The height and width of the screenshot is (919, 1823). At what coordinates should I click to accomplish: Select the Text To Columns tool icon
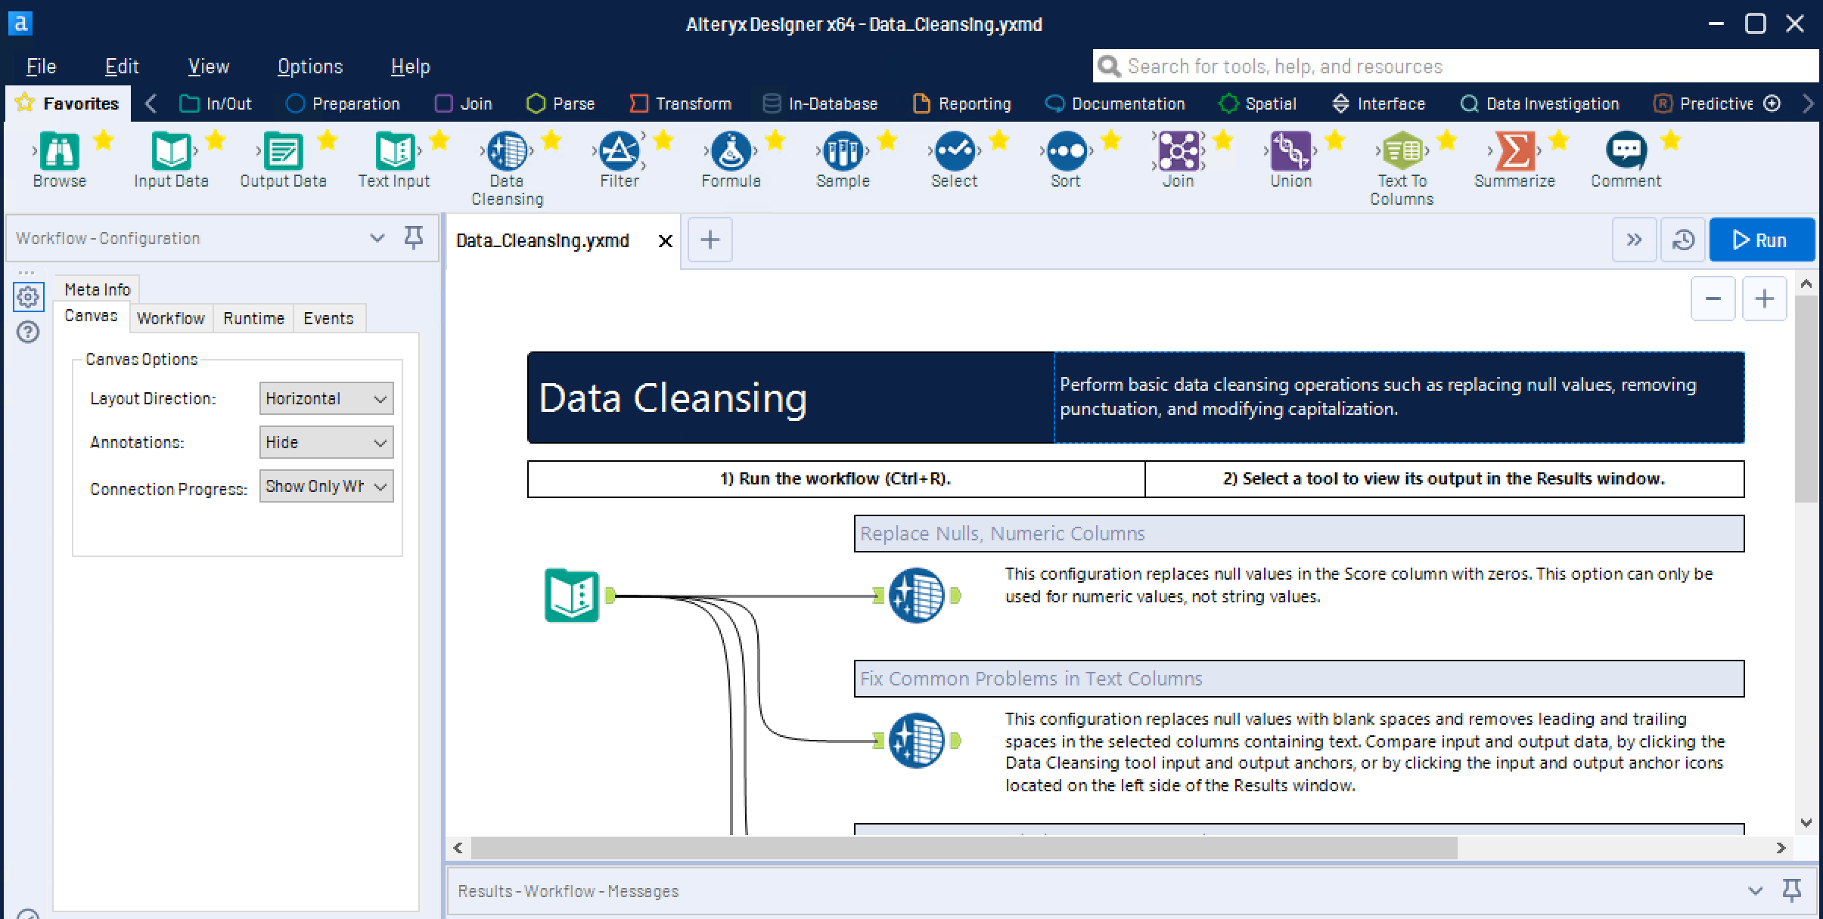[1402, 151]
